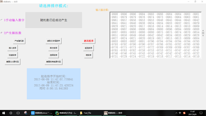Click the 用时:0:00:15.641383 line
Viewport: 206px width, 116px height.
pyautogui.click(x=54, y=89)
